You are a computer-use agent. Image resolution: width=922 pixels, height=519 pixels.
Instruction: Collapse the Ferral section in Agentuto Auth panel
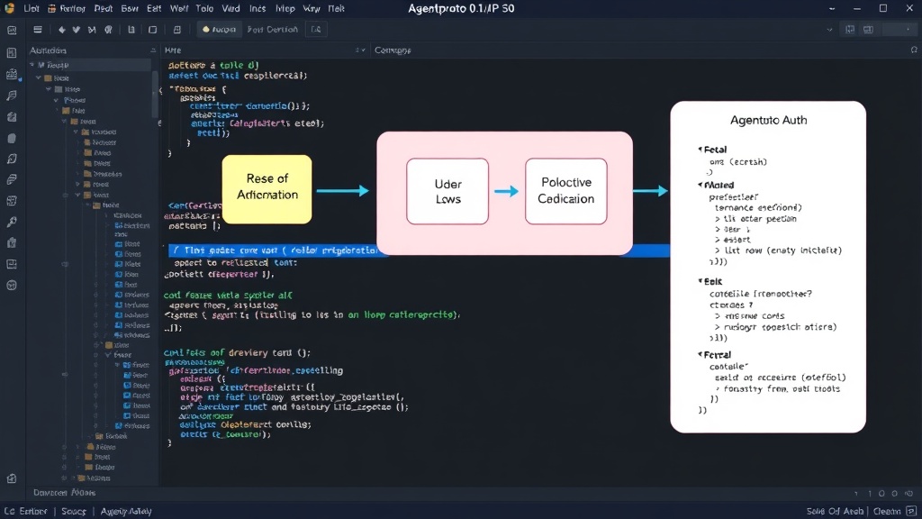point(701,354)
